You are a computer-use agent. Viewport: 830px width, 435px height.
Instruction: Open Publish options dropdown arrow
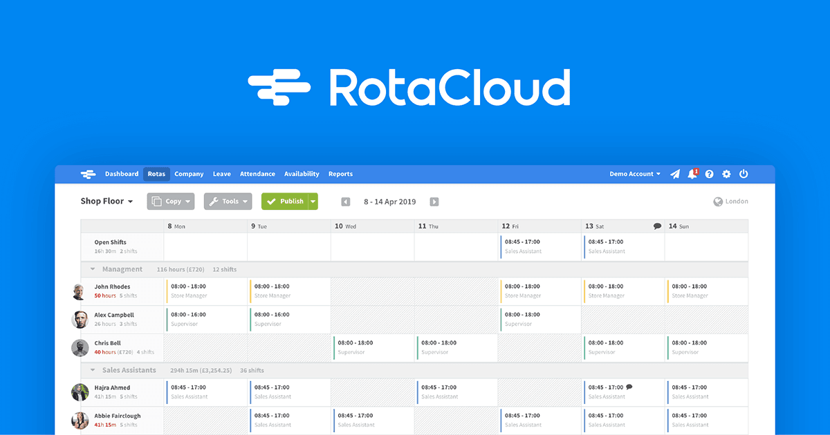tap(313, 201)
